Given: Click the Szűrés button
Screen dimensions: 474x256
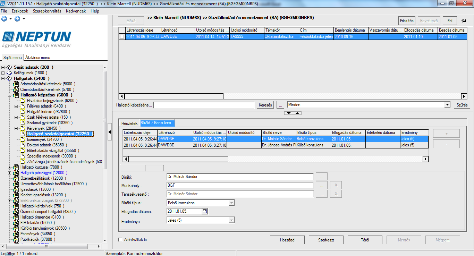Looking at the screenshot, I should (462, 105).
